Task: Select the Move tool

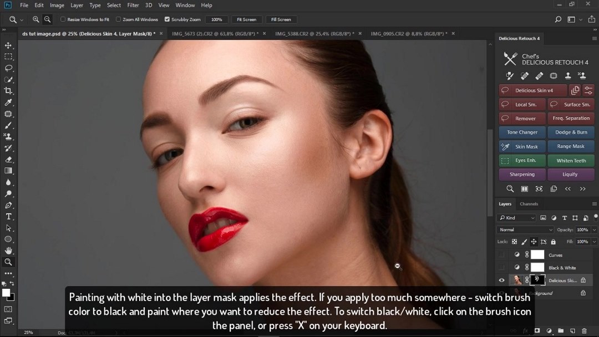Action: 8,45
